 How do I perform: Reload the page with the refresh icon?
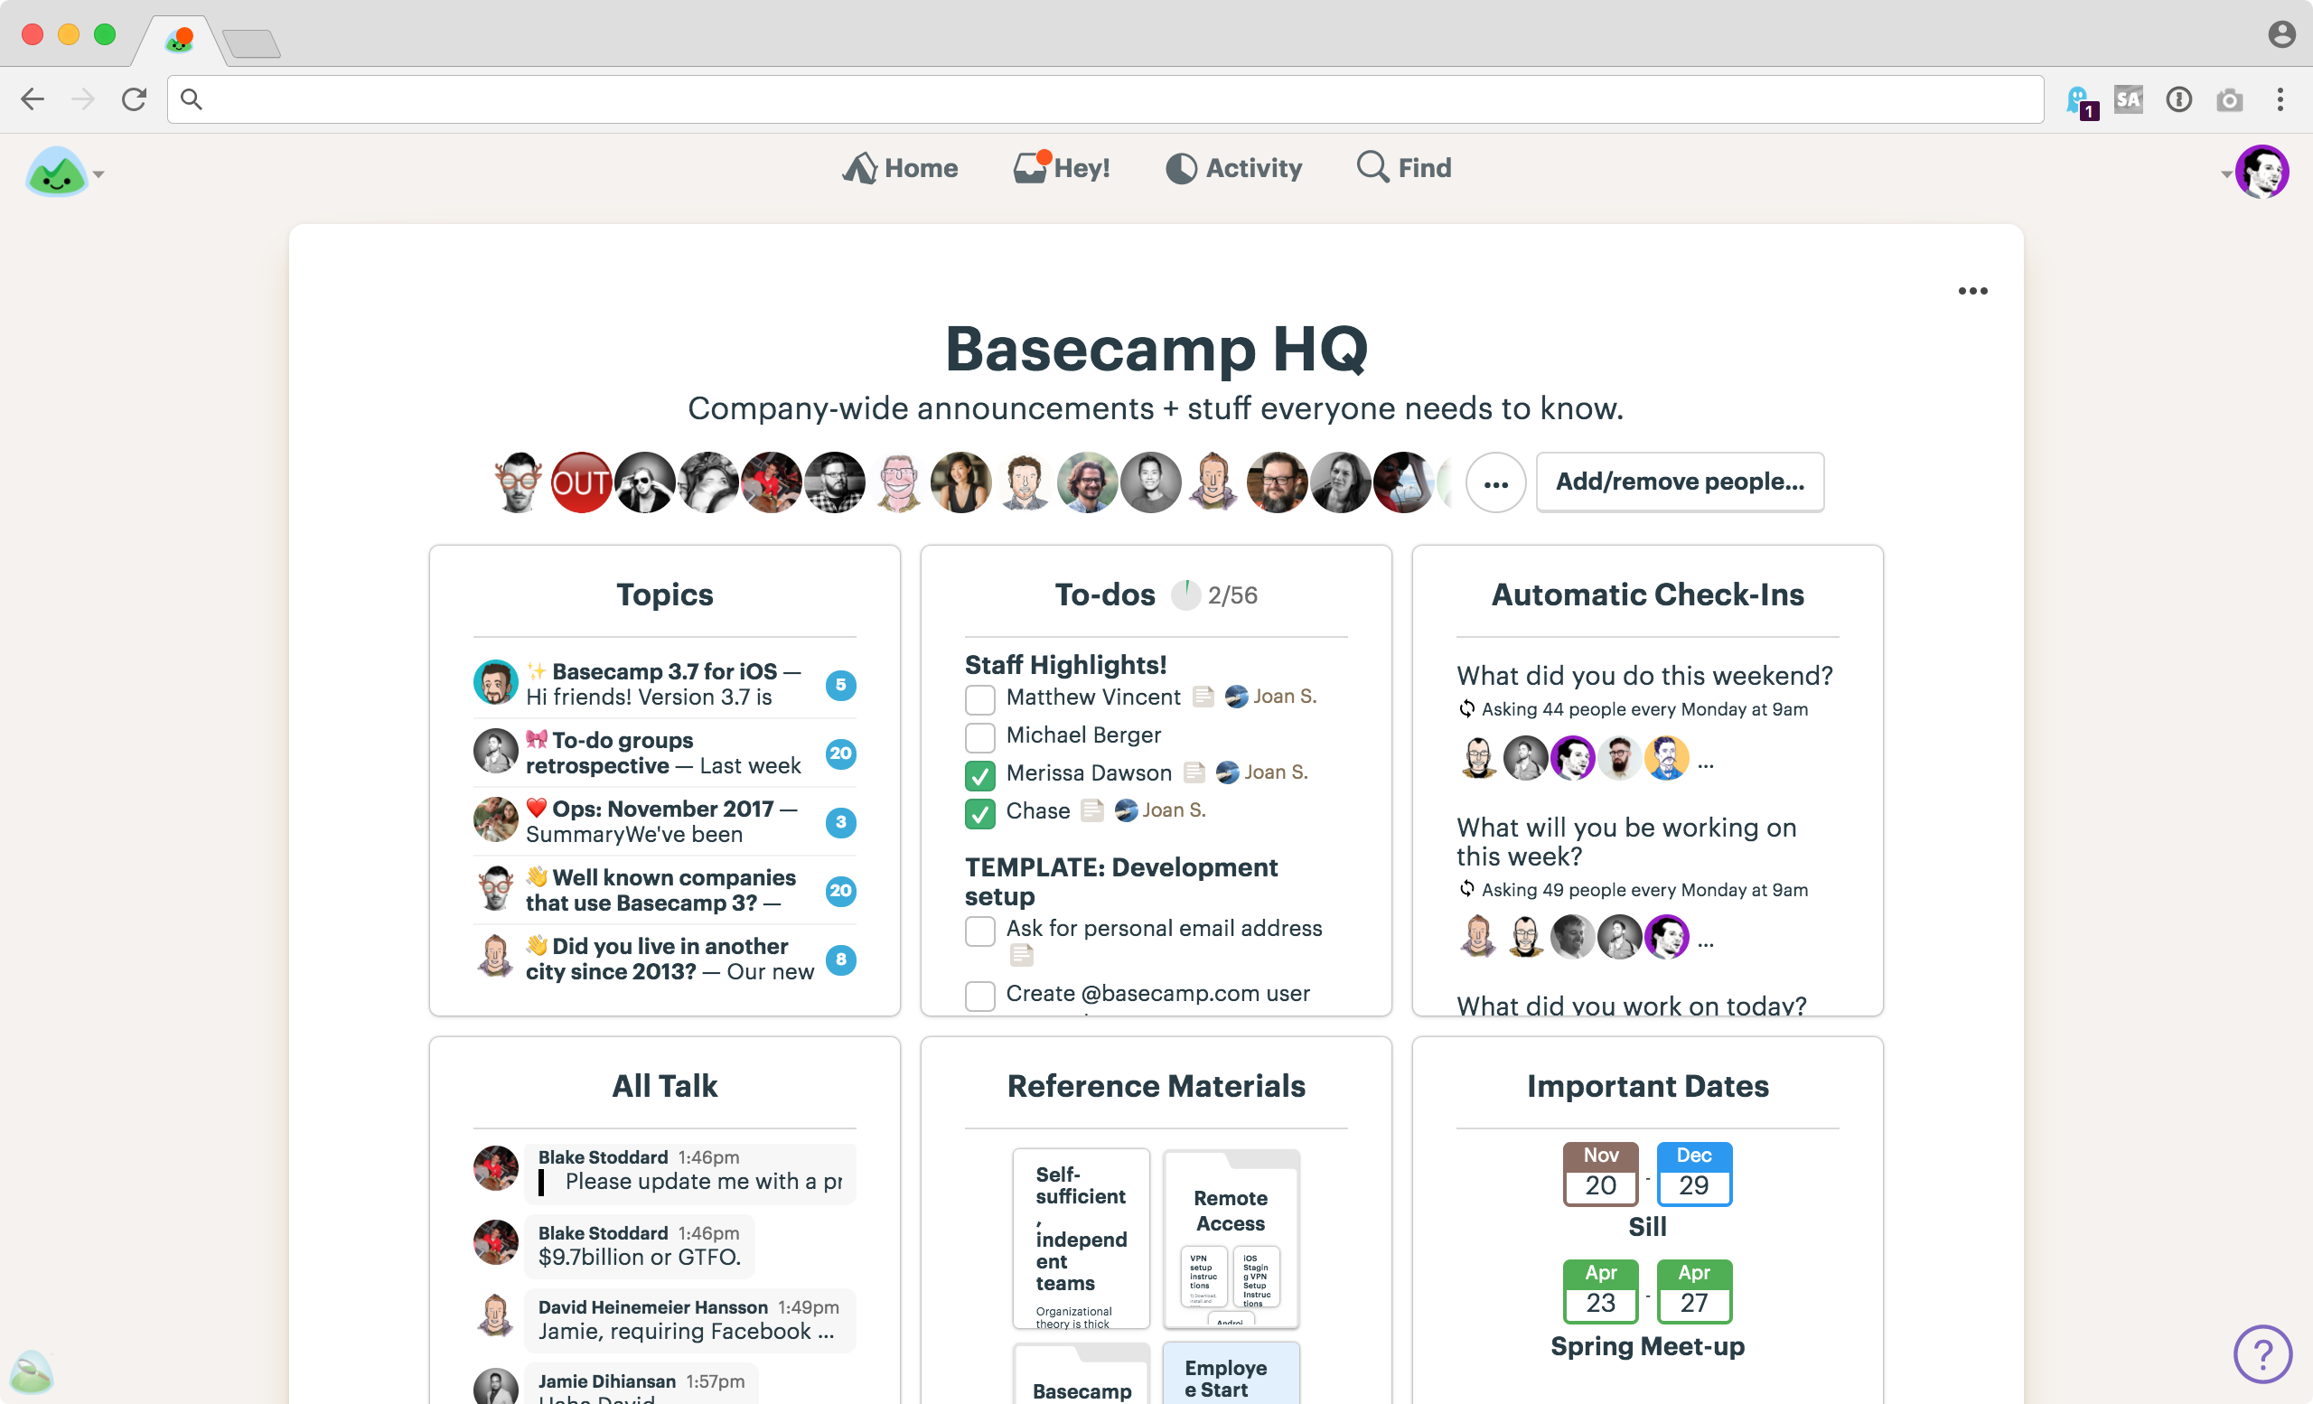coord(135,98)
